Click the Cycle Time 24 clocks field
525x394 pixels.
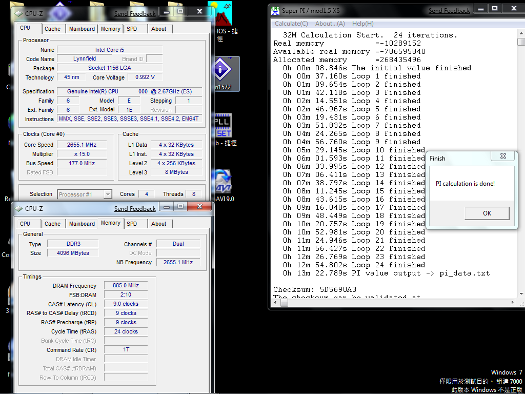[126, 332]
